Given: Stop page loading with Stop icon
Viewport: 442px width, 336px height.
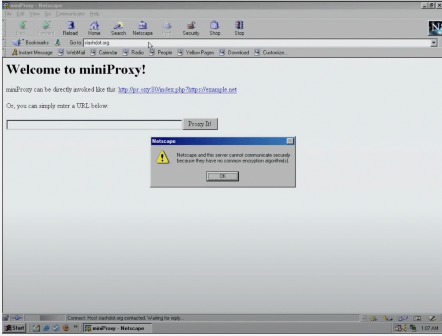Looking at the screenshot, I should click(x=239, y=28).
